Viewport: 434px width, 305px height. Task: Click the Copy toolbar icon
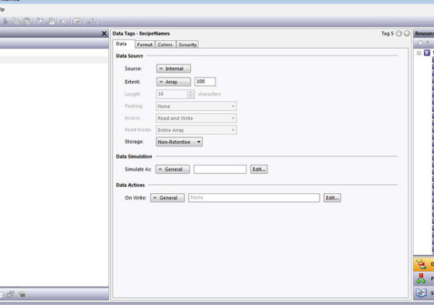16,21
